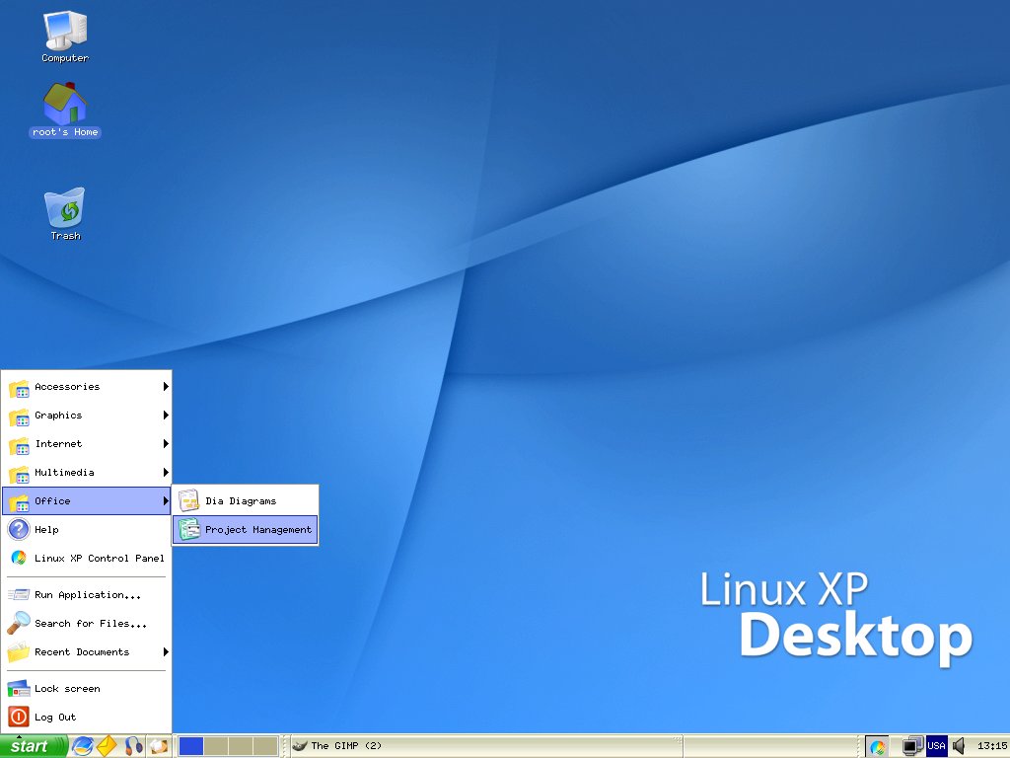Screen dimensions: 1010x758
Task: Launch the web browser from the quick launch bar
Action: click(x=83, y=746)
